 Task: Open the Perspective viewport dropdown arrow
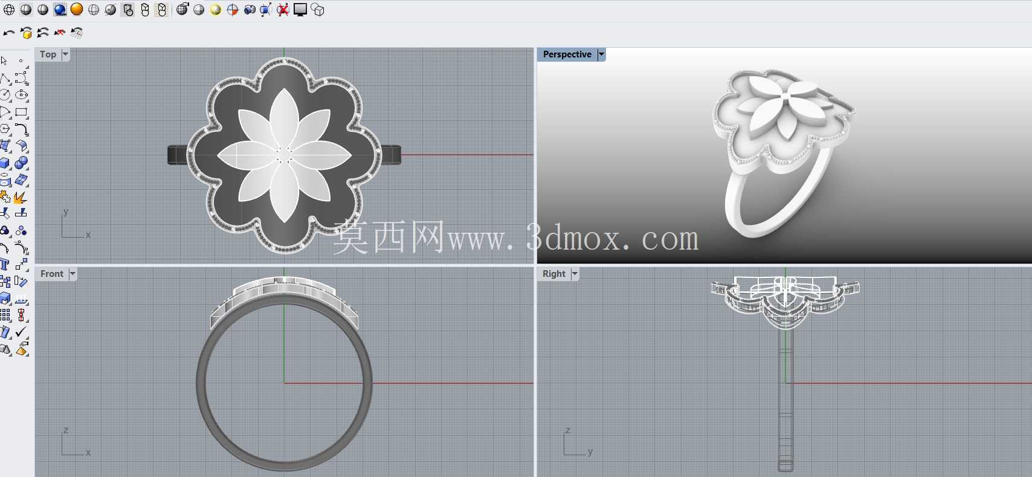click(x=601, y=54)
